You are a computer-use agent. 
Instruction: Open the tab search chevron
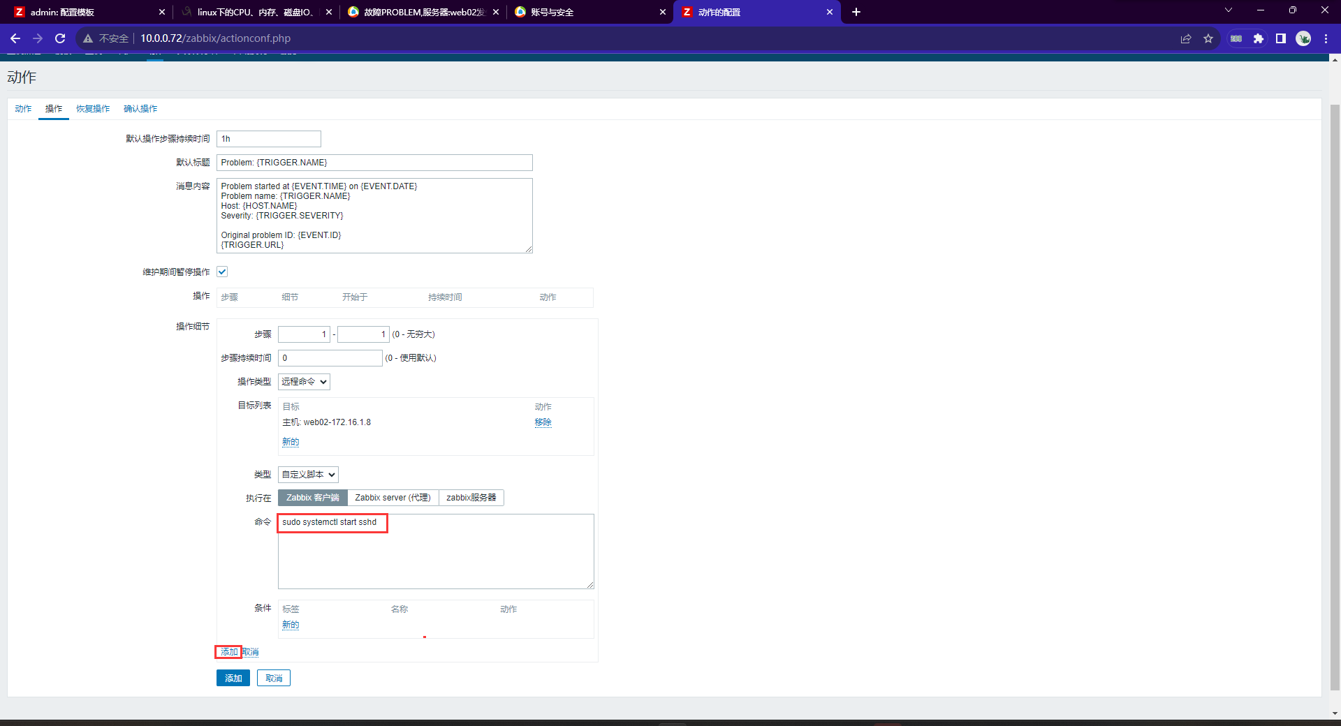point(1229,10)
